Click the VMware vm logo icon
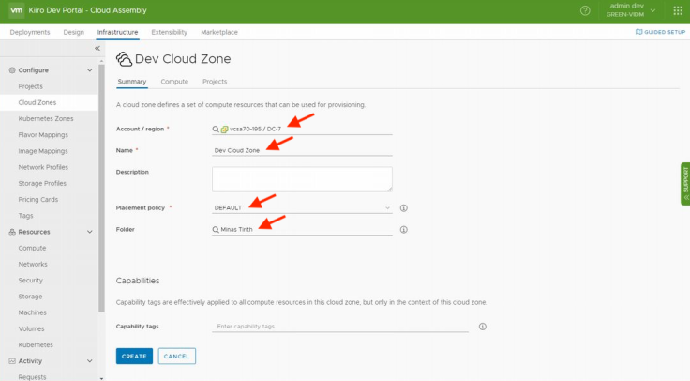The width and height of the screenshot is (690, 381). [x=16, y=10]
